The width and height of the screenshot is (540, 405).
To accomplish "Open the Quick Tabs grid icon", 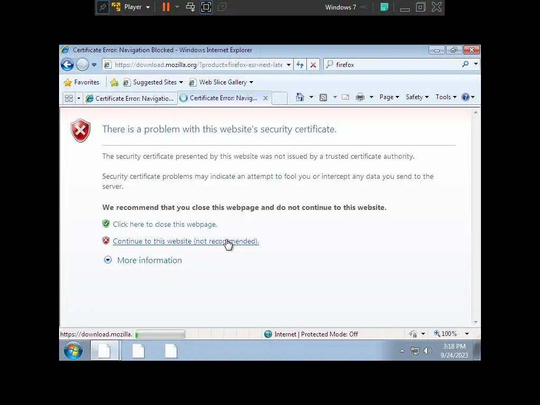I will pos(69,99).
